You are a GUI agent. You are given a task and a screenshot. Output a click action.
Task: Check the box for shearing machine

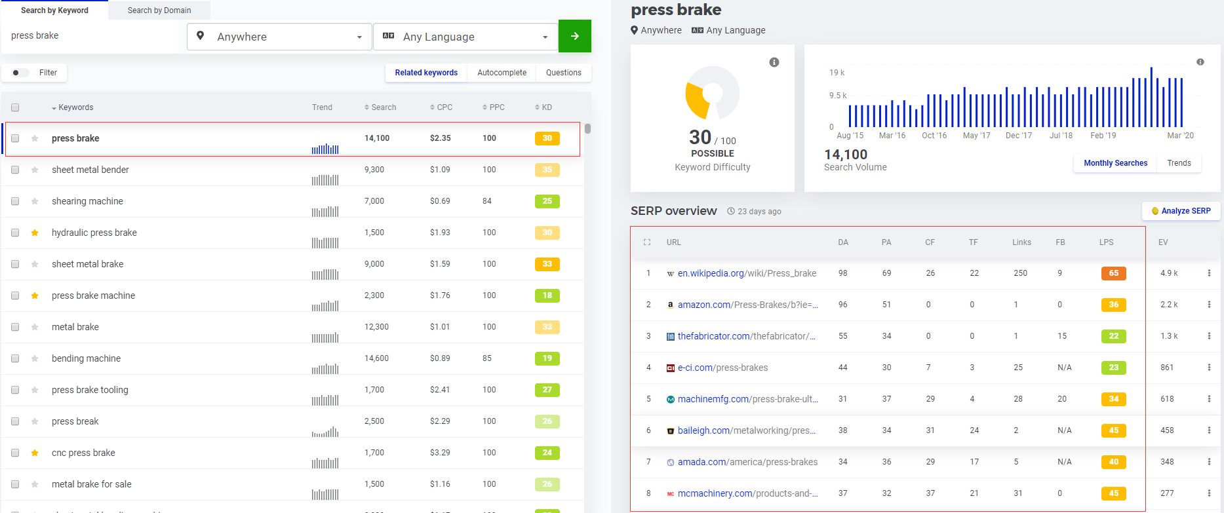15,201
